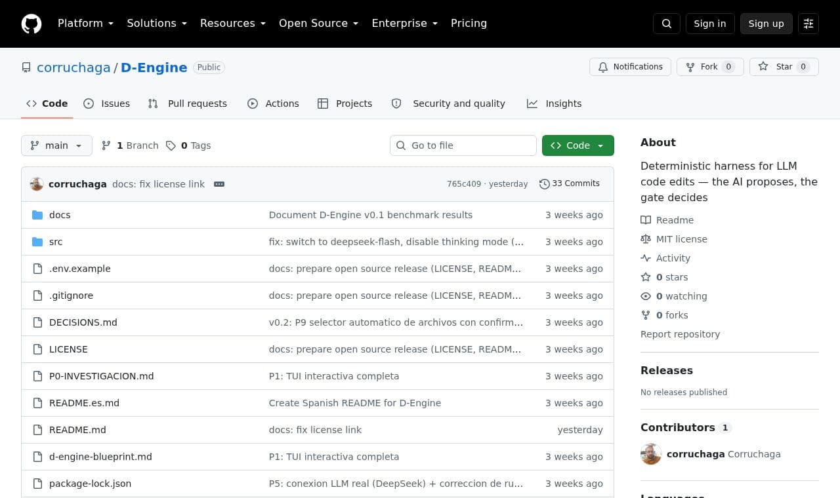Open the Projects tab

pos(345,104)
